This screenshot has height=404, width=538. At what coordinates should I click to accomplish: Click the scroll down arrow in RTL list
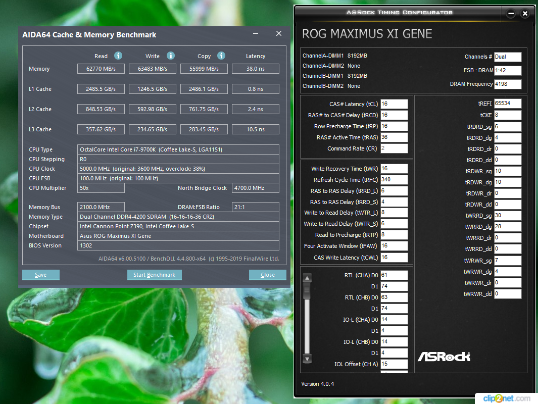tap(307, 359)
